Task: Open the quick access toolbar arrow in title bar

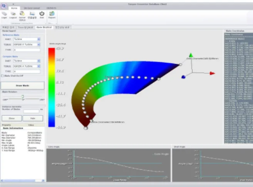Action: (13, 4)
